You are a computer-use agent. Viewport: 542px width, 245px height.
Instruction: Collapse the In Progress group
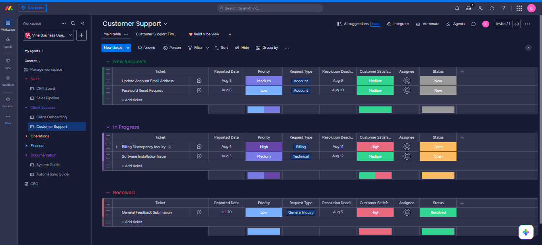pyautogui.click(x=108, y=127)
